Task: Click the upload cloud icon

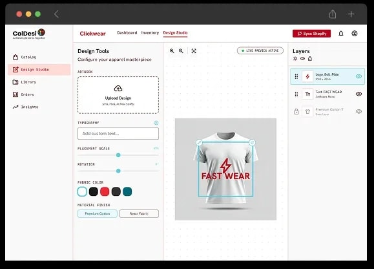Action: click(x=118, y=89)
